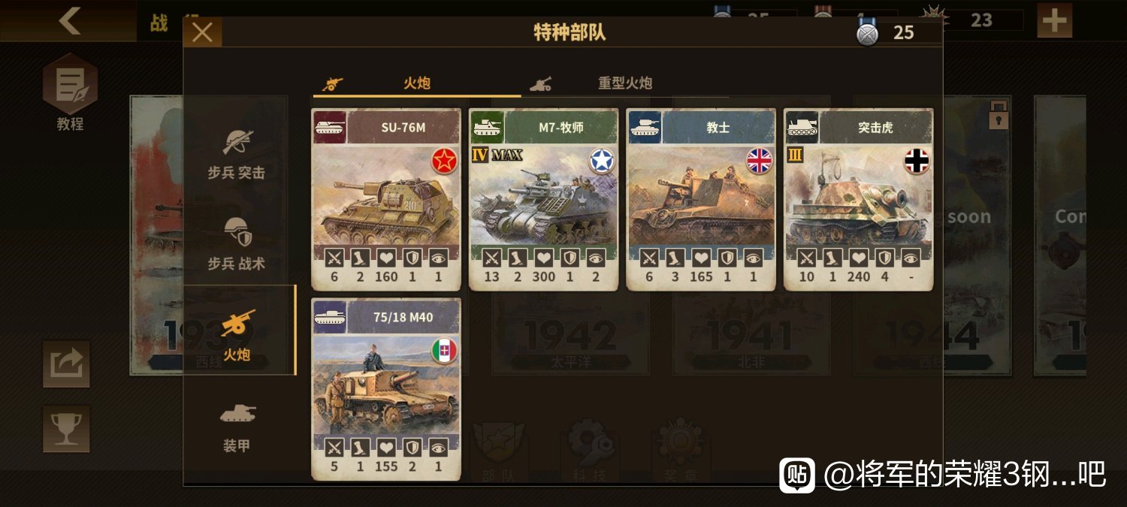Select the 火炮 sidebar cannon icon
The height and width of the screenshot is (507, 1127).
pyautogui.click(x=237, y=323)
